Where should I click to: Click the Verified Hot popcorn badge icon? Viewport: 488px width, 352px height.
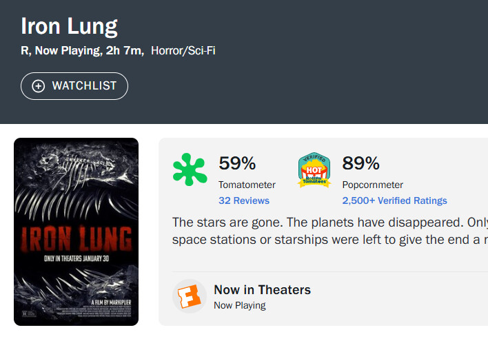[314, 170]
